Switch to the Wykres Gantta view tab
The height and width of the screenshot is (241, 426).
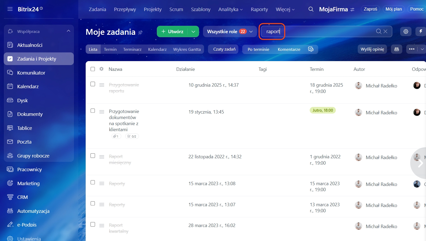pos(187,49)
